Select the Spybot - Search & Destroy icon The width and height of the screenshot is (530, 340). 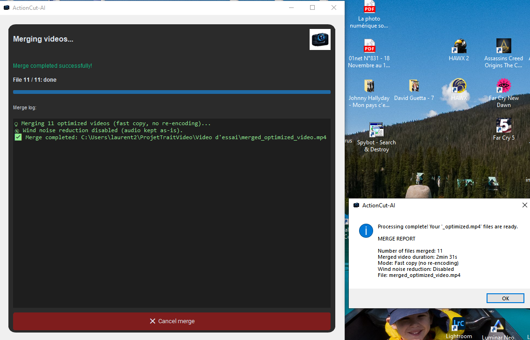[376, 137]
